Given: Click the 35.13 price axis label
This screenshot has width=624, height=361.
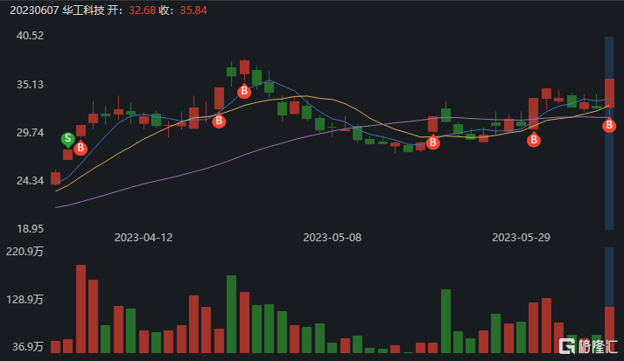Looking at the screenshot, I should click(30, 84).
